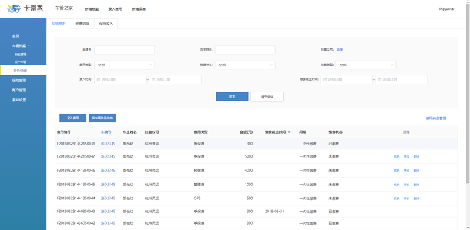The image size is (470, 230).
Task: Open 录入费用 in the top navigation
Action: click(115, 9)
